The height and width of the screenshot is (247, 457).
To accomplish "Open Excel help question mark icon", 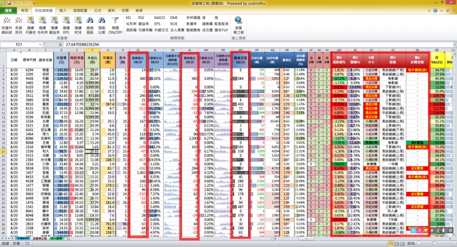I will [435, 10].
